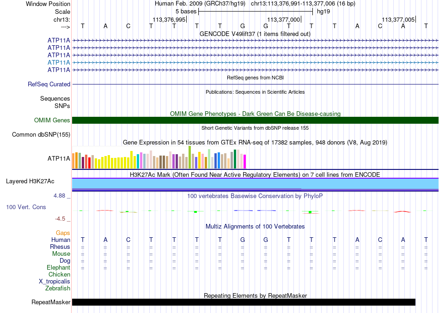Click the magenta bar at the end of the GTEx chart
The width and height of the screenshot is (439, 313).
pyautogui.click(x=244, y=162)
